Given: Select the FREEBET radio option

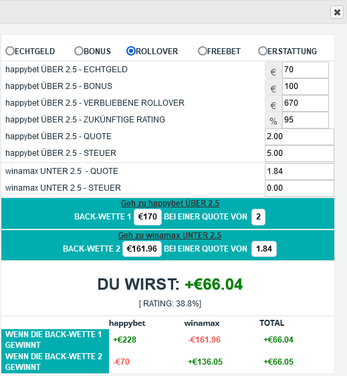Looking at the screenshot, I should pos(203,51).
